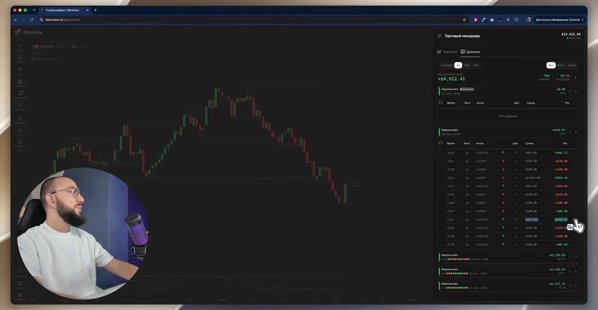Go back to the previous page
Image resolution: width=598 pixels, height=310 pixels.
click(15, 20)
